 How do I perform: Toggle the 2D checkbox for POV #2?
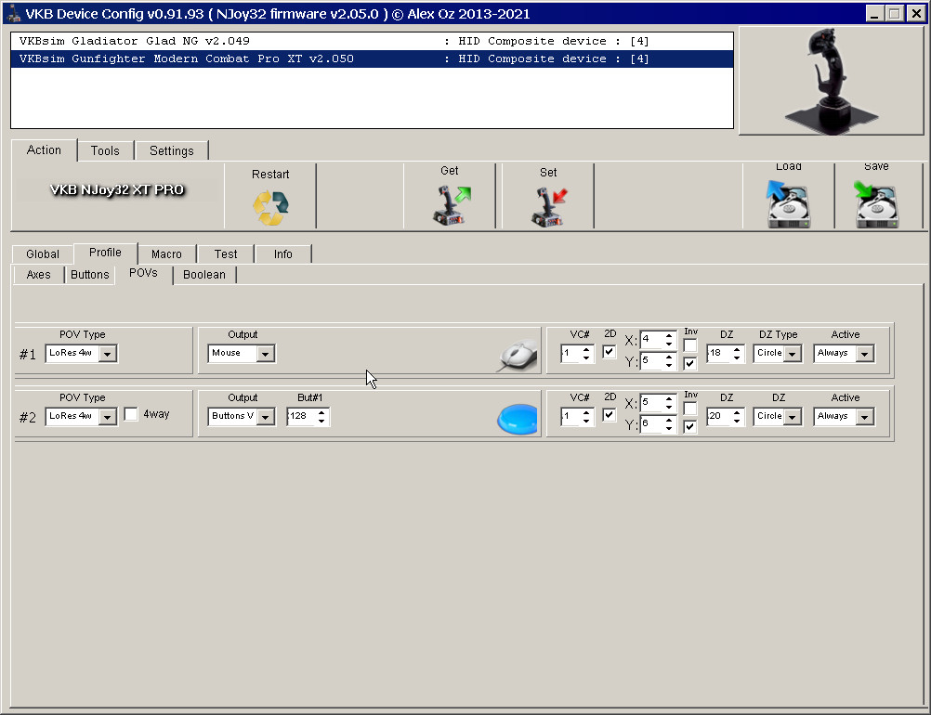pyautogui.click(x=610, y=415)
